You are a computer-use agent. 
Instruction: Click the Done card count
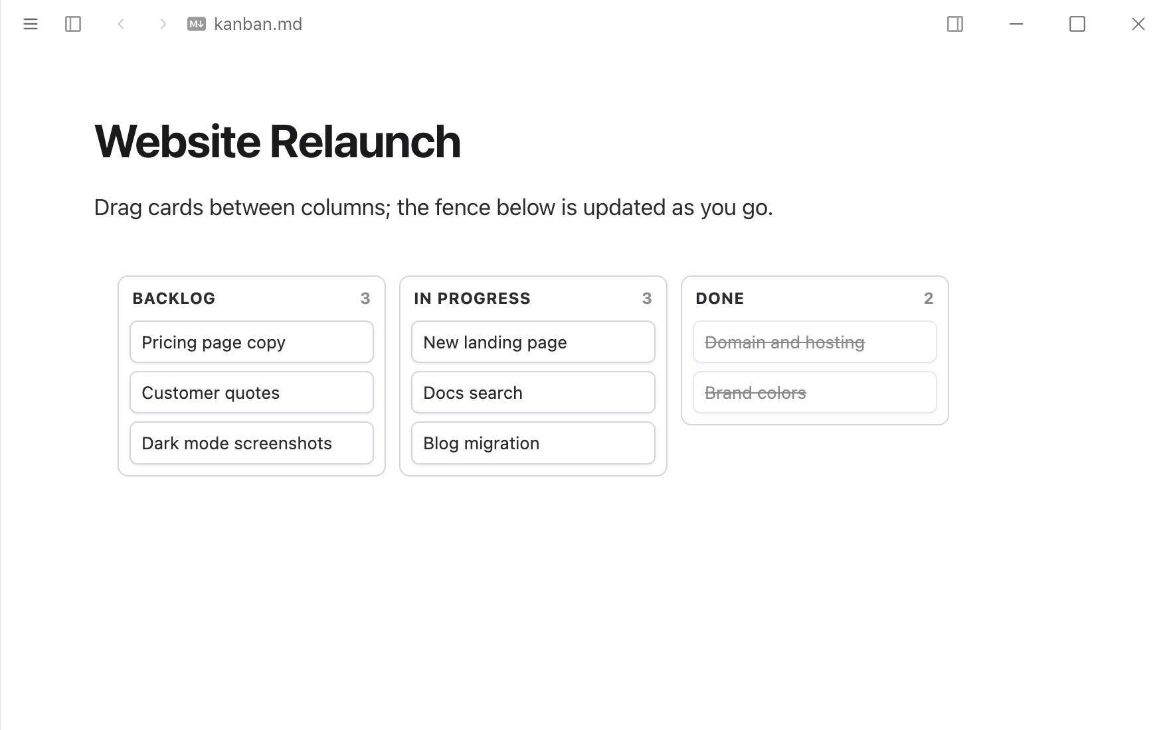(x=929, y=299)
